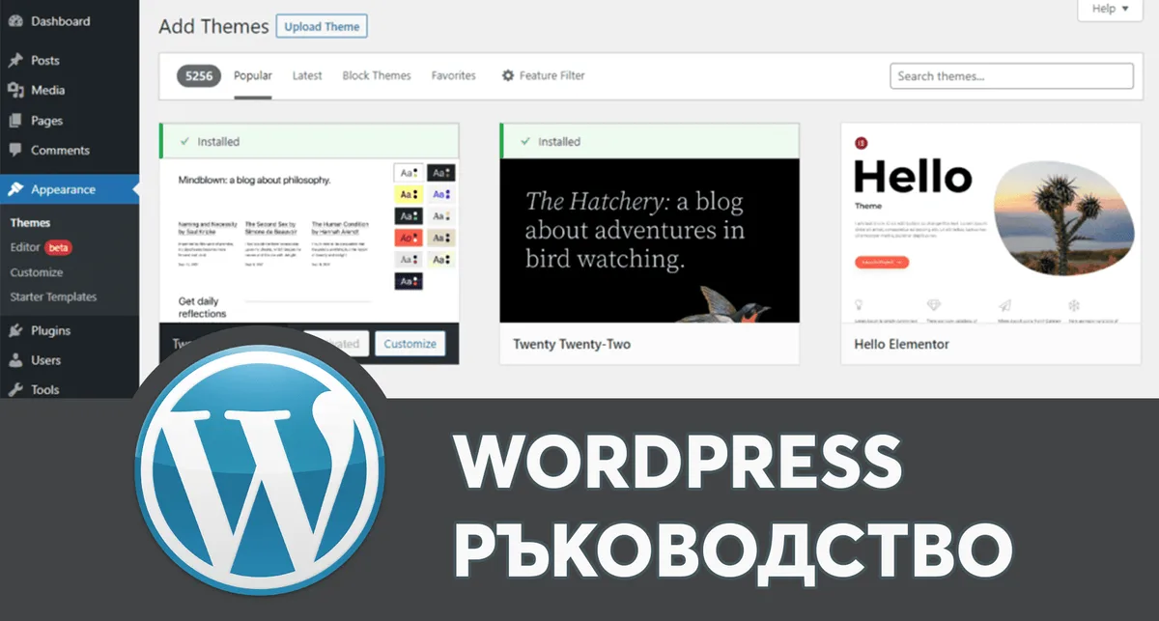Switch to the Latest tab
The image size is (1159, 621).
pyautogui.click(x=307, y=75)
